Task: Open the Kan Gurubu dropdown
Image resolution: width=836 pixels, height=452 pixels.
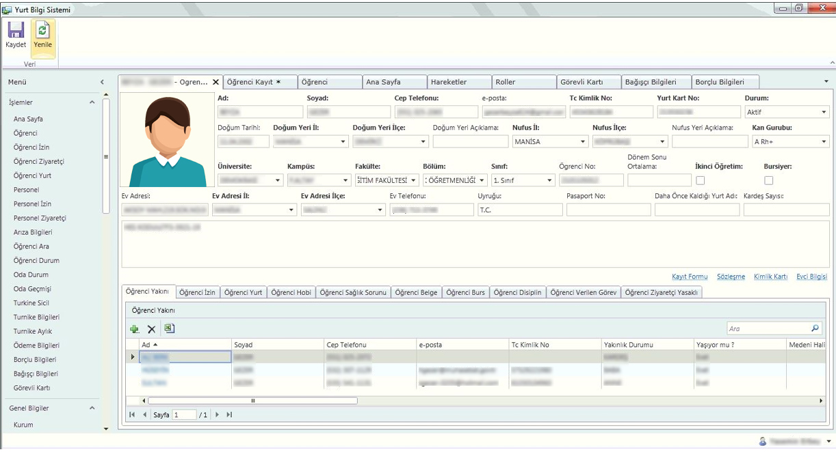Action: (824, 142)
